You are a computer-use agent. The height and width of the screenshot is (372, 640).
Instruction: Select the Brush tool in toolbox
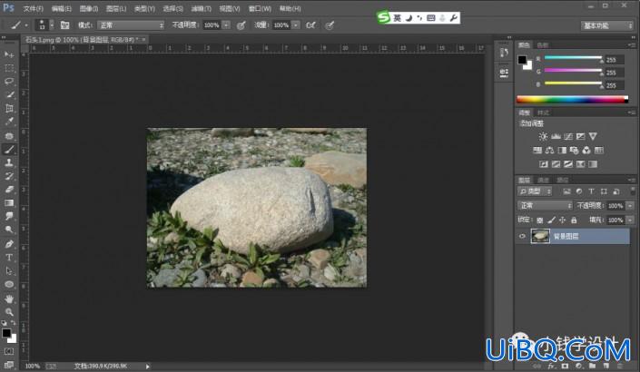(9, 150)
